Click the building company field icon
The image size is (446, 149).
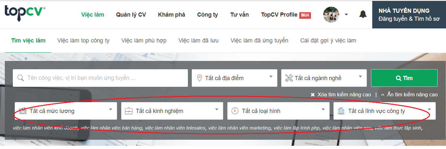click(341, 111)
